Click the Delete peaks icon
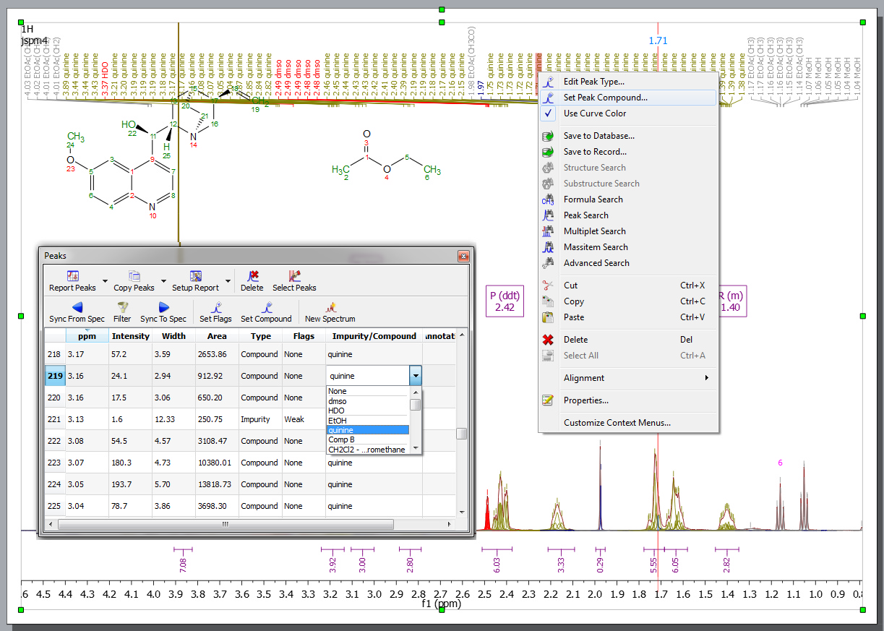Screen dimensions: 884x631 [252, 276]
